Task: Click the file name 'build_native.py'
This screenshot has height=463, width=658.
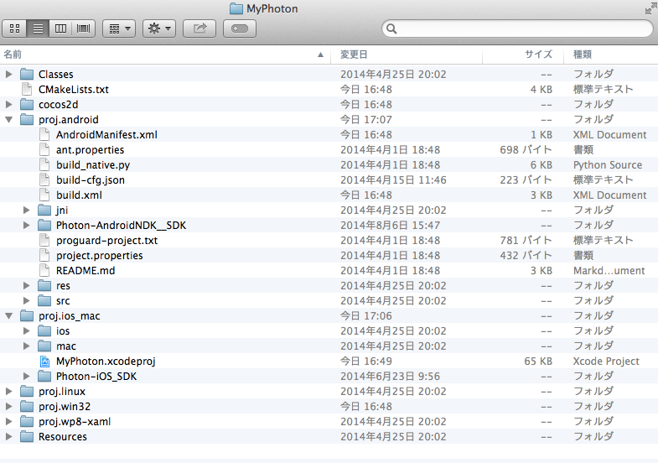Action: tap(93, 165)
